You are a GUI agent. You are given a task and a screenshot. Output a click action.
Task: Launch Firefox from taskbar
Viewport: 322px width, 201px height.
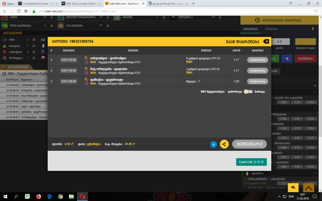[38, 197]
